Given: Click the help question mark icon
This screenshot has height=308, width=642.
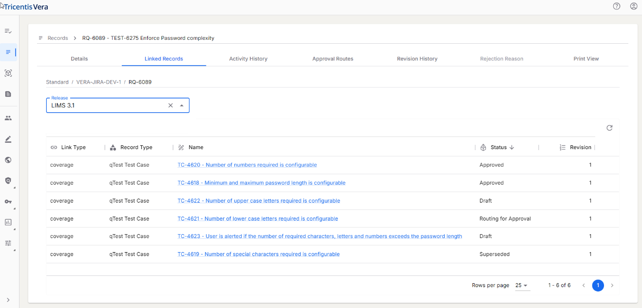Looking at the screenshot, I should pyautogui.click(x=617, y=6).
